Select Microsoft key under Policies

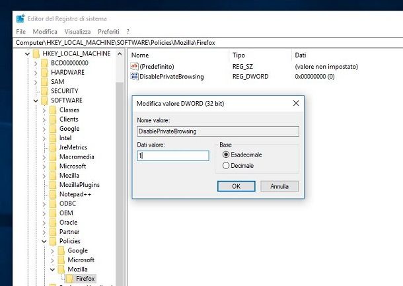pos(81,260)
